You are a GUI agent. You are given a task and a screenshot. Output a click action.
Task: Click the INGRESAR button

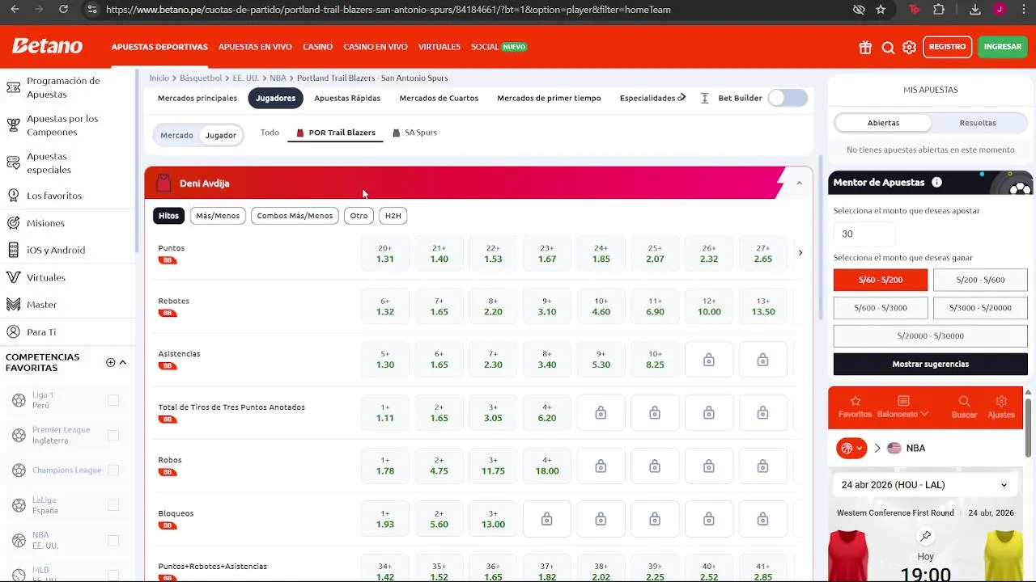(1002, 47)
